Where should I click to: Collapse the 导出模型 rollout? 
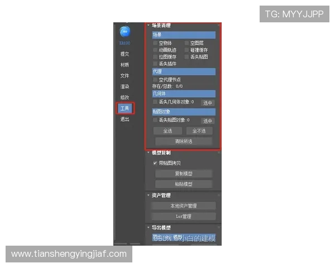coord(149,228)
